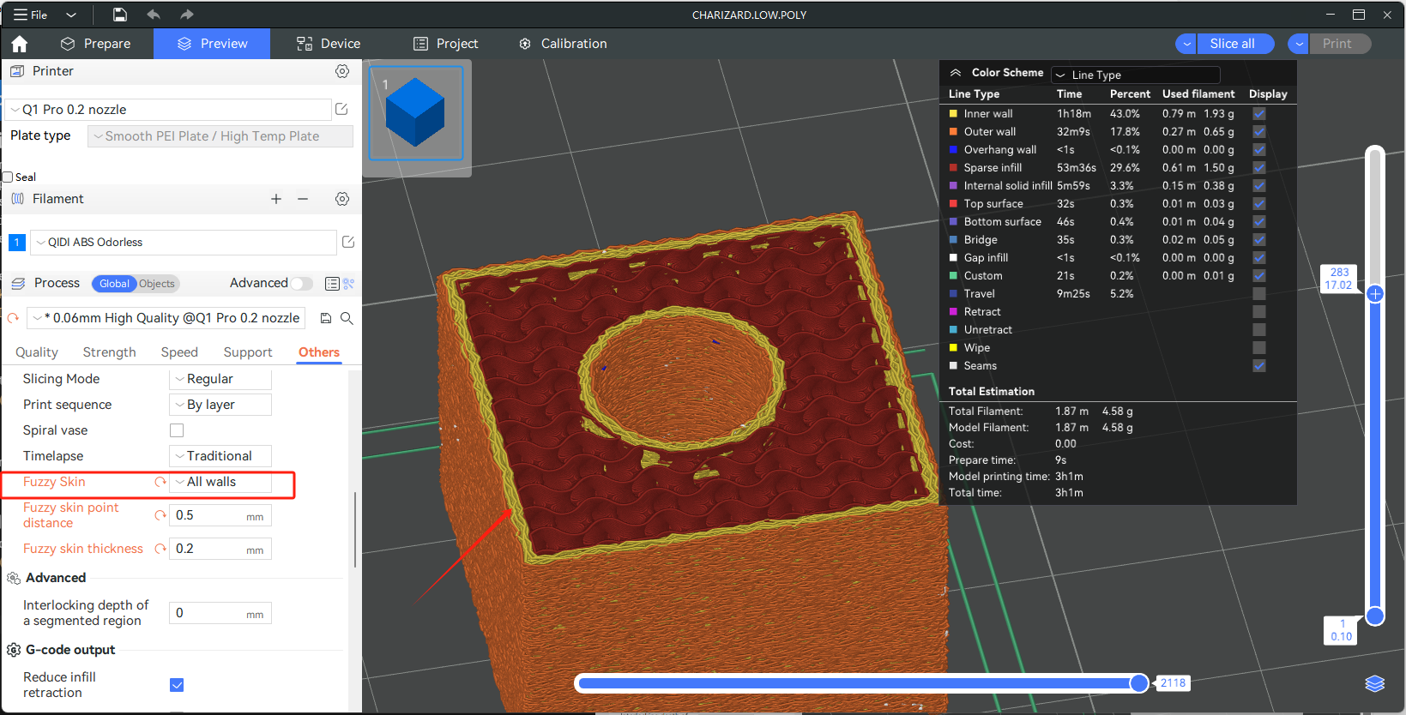The width and height of the screenshot is (1406, 715).
Task: Switch to the Project tab
Action: point(445,44)
